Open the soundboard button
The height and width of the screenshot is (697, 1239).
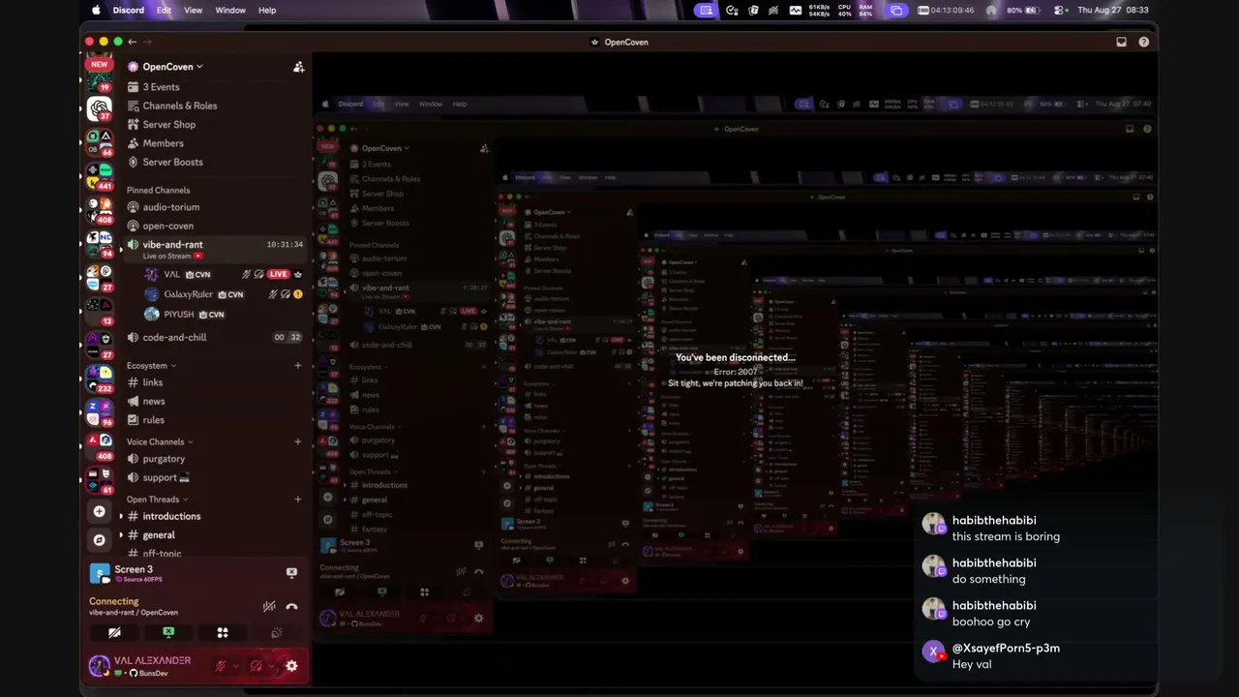point(277,633)
